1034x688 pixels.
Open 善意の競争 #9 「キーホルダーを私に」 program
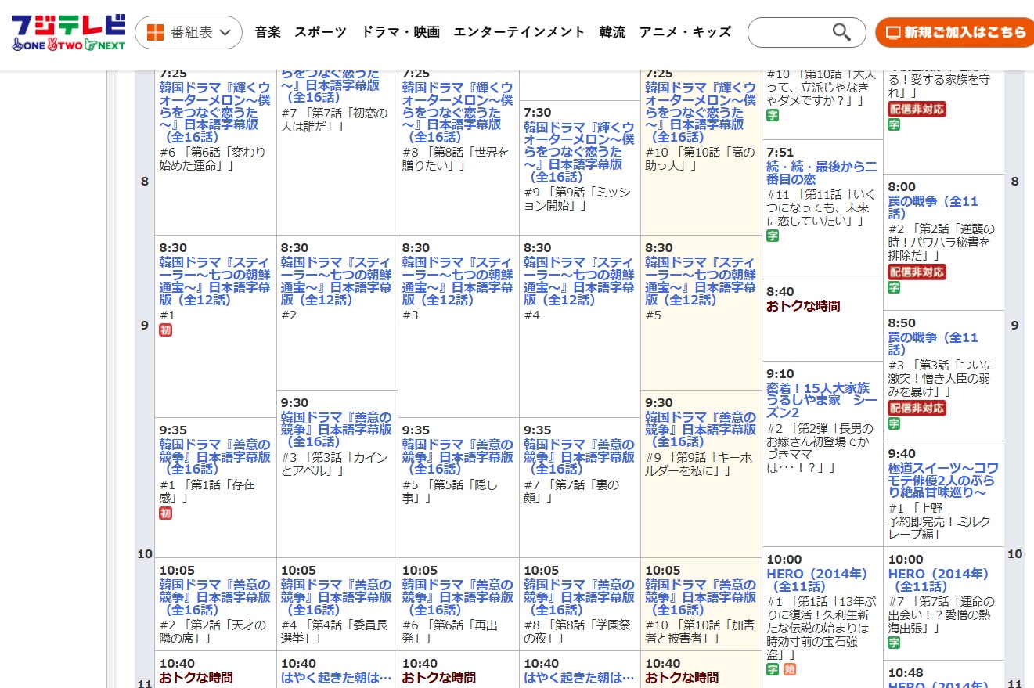coord(701,429)
